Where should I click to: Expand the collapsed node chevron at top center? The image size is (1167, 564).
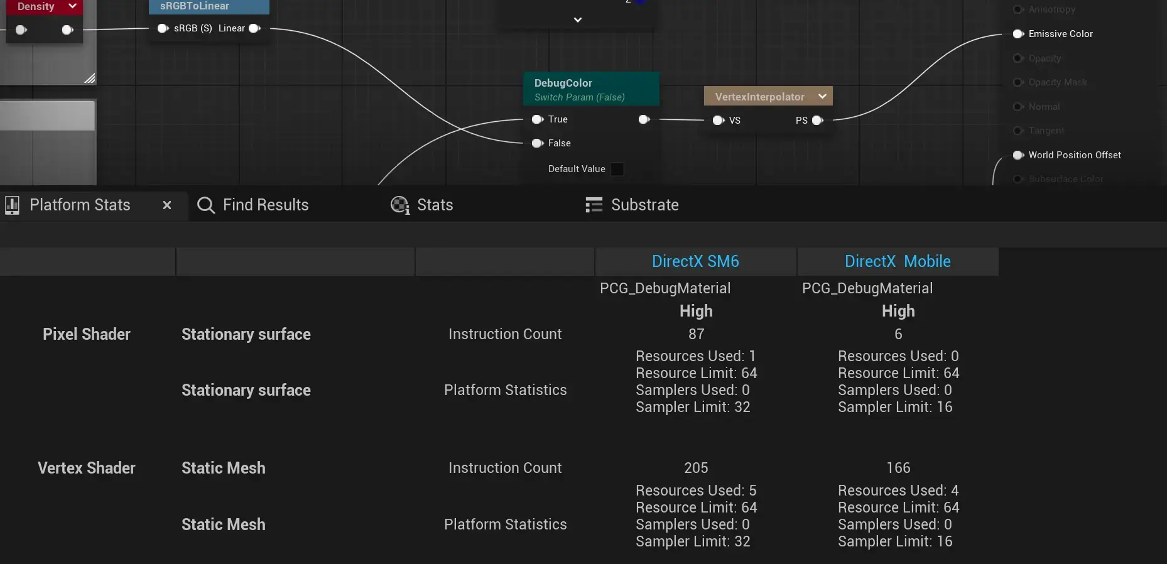pos(578,20)
